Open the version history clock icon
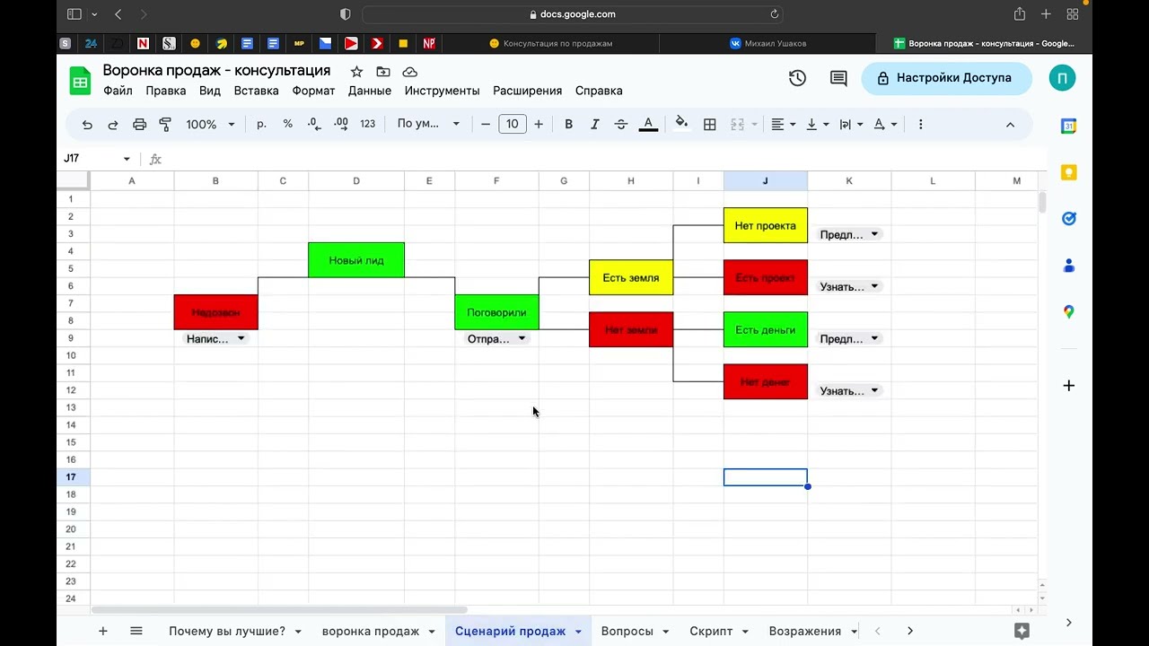1149x646 pixels. tap(797, 78)
